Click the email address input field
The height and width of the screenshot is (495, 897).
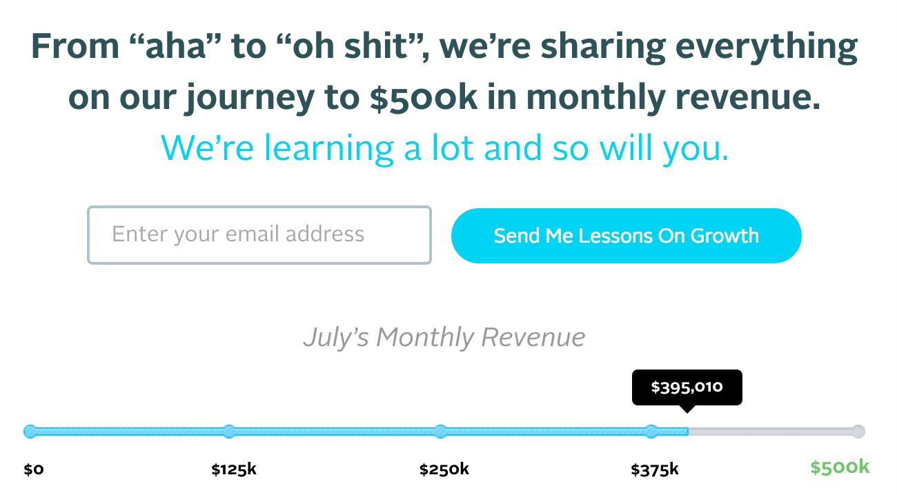point(259,235)
